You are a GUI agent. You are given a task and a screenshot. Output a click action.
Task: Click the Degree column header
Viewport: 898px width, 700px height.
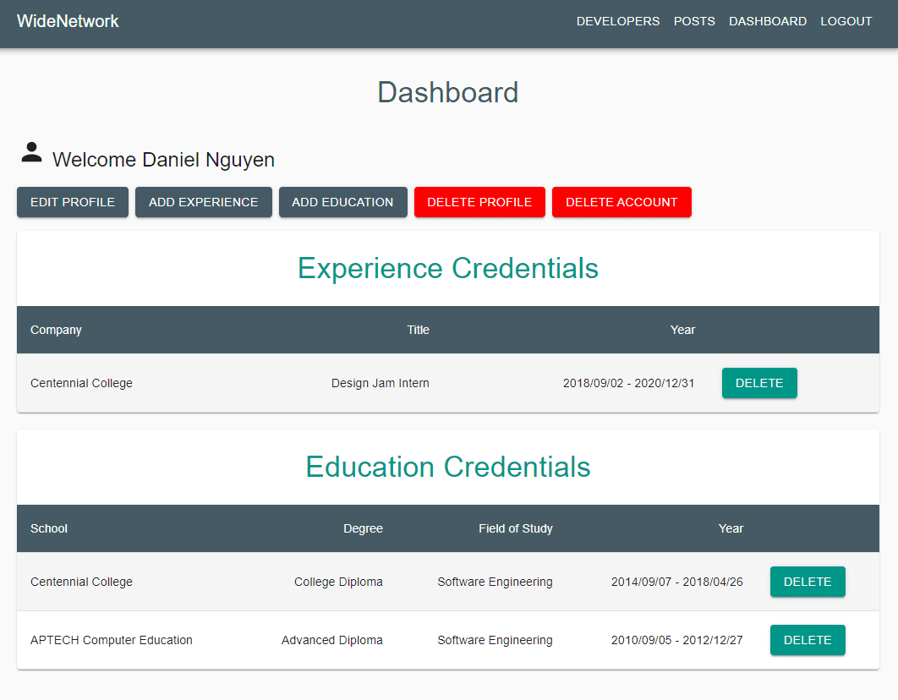click(363, 528)
